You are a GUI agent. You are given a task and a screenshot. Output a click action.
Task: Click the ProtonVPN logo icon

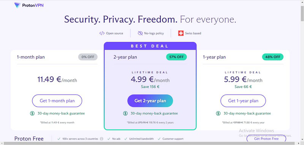tap(17, 5)
